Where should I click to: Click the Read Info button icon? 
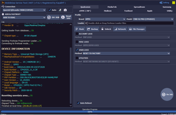pyautogui.click(x=63, y=17)
